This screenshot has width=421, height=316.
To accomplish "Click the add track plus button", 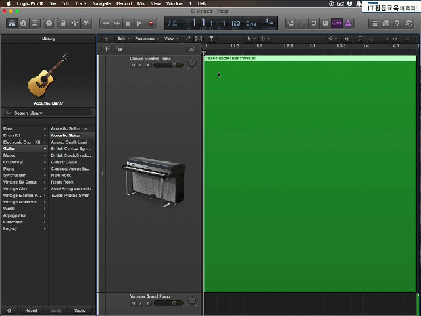I will [x=107, y=49].
